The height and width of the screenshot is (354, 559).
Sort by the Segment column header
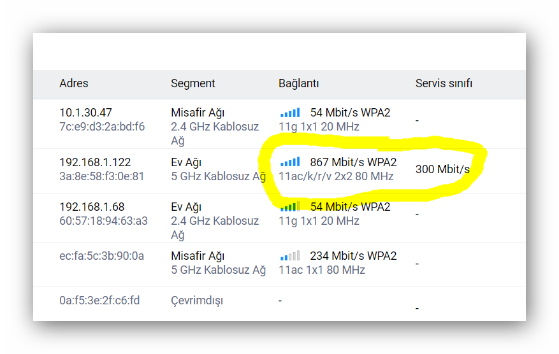(x=193, y=83)
